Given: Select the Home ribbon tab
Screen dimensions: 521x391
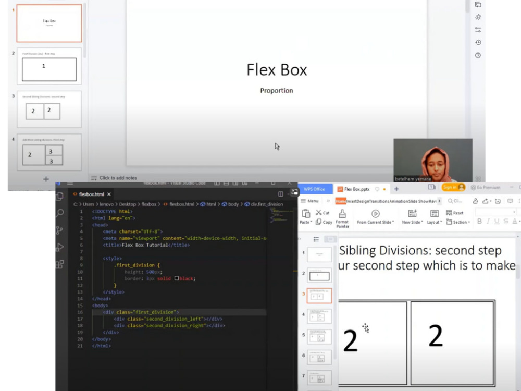Looking at the screenshot, I should [x=341, y=201].
